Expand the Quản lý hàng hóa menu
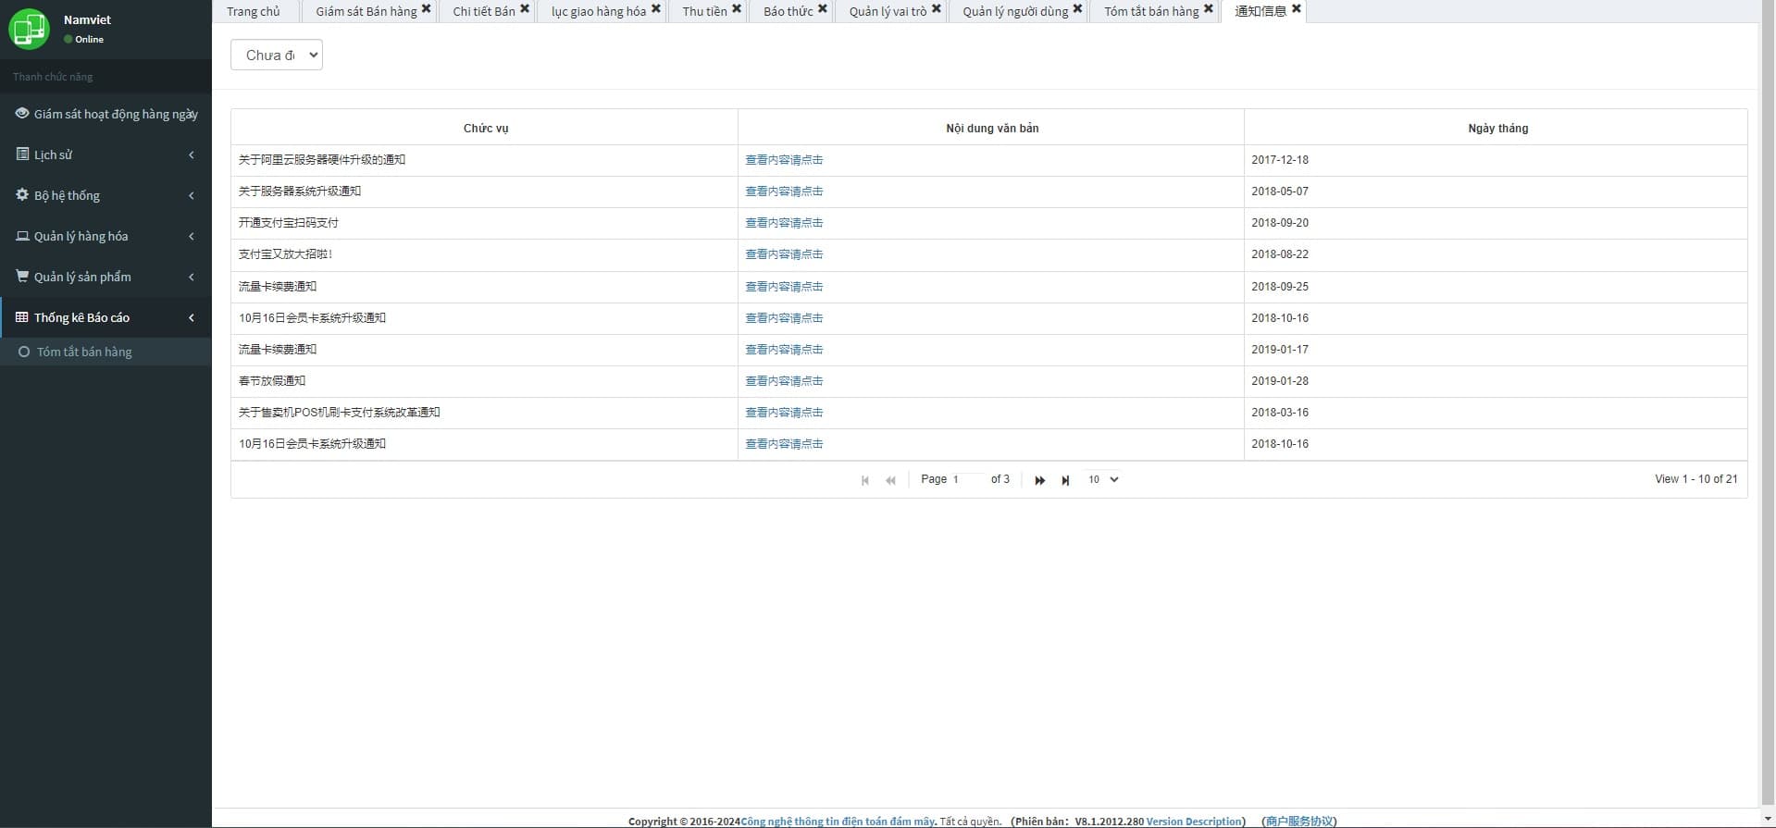The height and width of the screenshot is (828, 1776). click(106, 236)
